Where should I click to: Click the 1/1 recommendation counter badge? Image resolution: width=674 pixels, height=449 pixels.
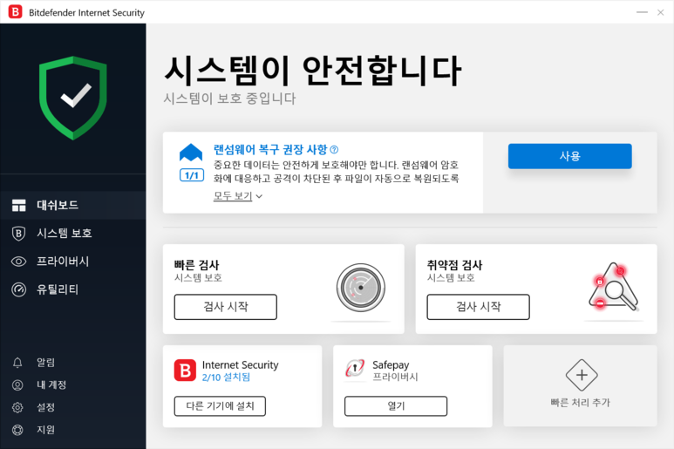(191, 175)
